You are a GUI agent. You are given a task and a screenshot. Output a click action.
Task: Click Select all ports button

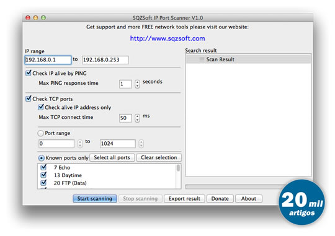tap(112, 158)
